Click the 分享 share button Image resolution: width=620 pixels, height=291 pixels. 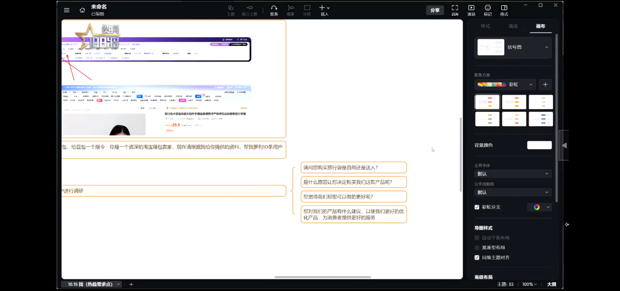coord(435,10)
